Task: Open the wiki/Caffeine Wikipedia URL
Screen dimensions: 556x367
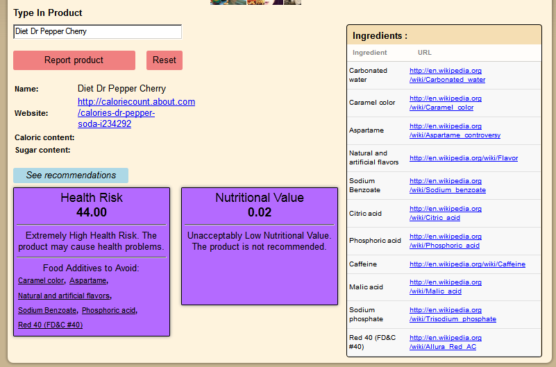Action: pyautogui.click(x=467, y=264)
